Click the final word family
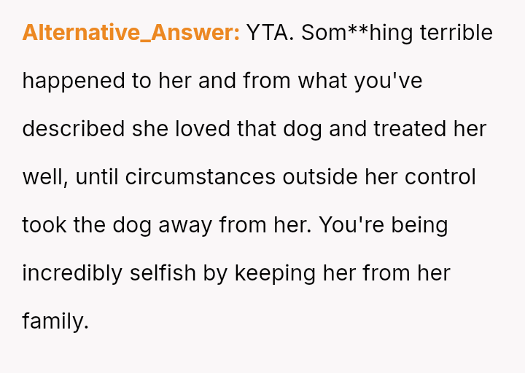The width and height of the screenshot is (525, 373). [x=54, y=321]
